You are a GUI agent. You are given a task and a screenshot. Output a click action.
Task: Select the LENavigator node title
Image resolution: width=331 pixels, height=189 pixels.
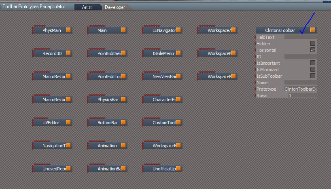[x=164, y=30]
